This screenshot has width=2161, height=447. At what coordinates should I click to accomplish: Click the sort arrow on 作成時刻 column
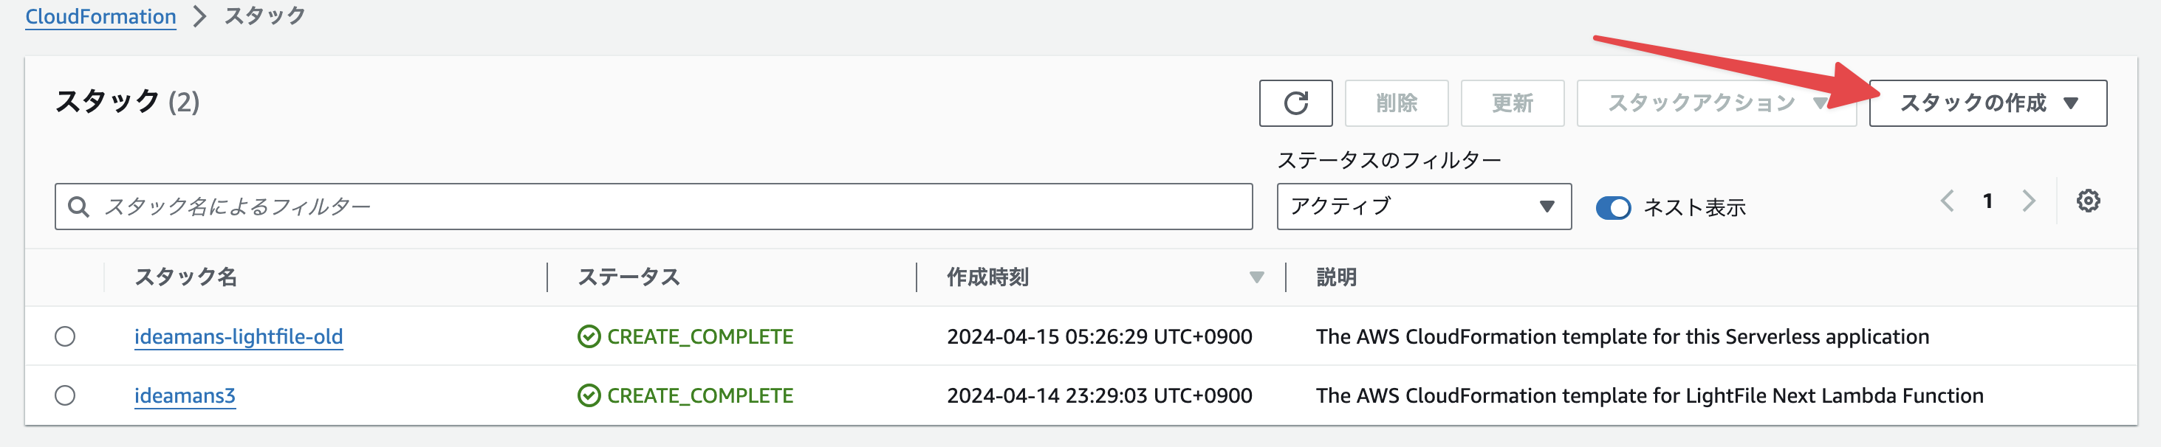coord(1256,277)
